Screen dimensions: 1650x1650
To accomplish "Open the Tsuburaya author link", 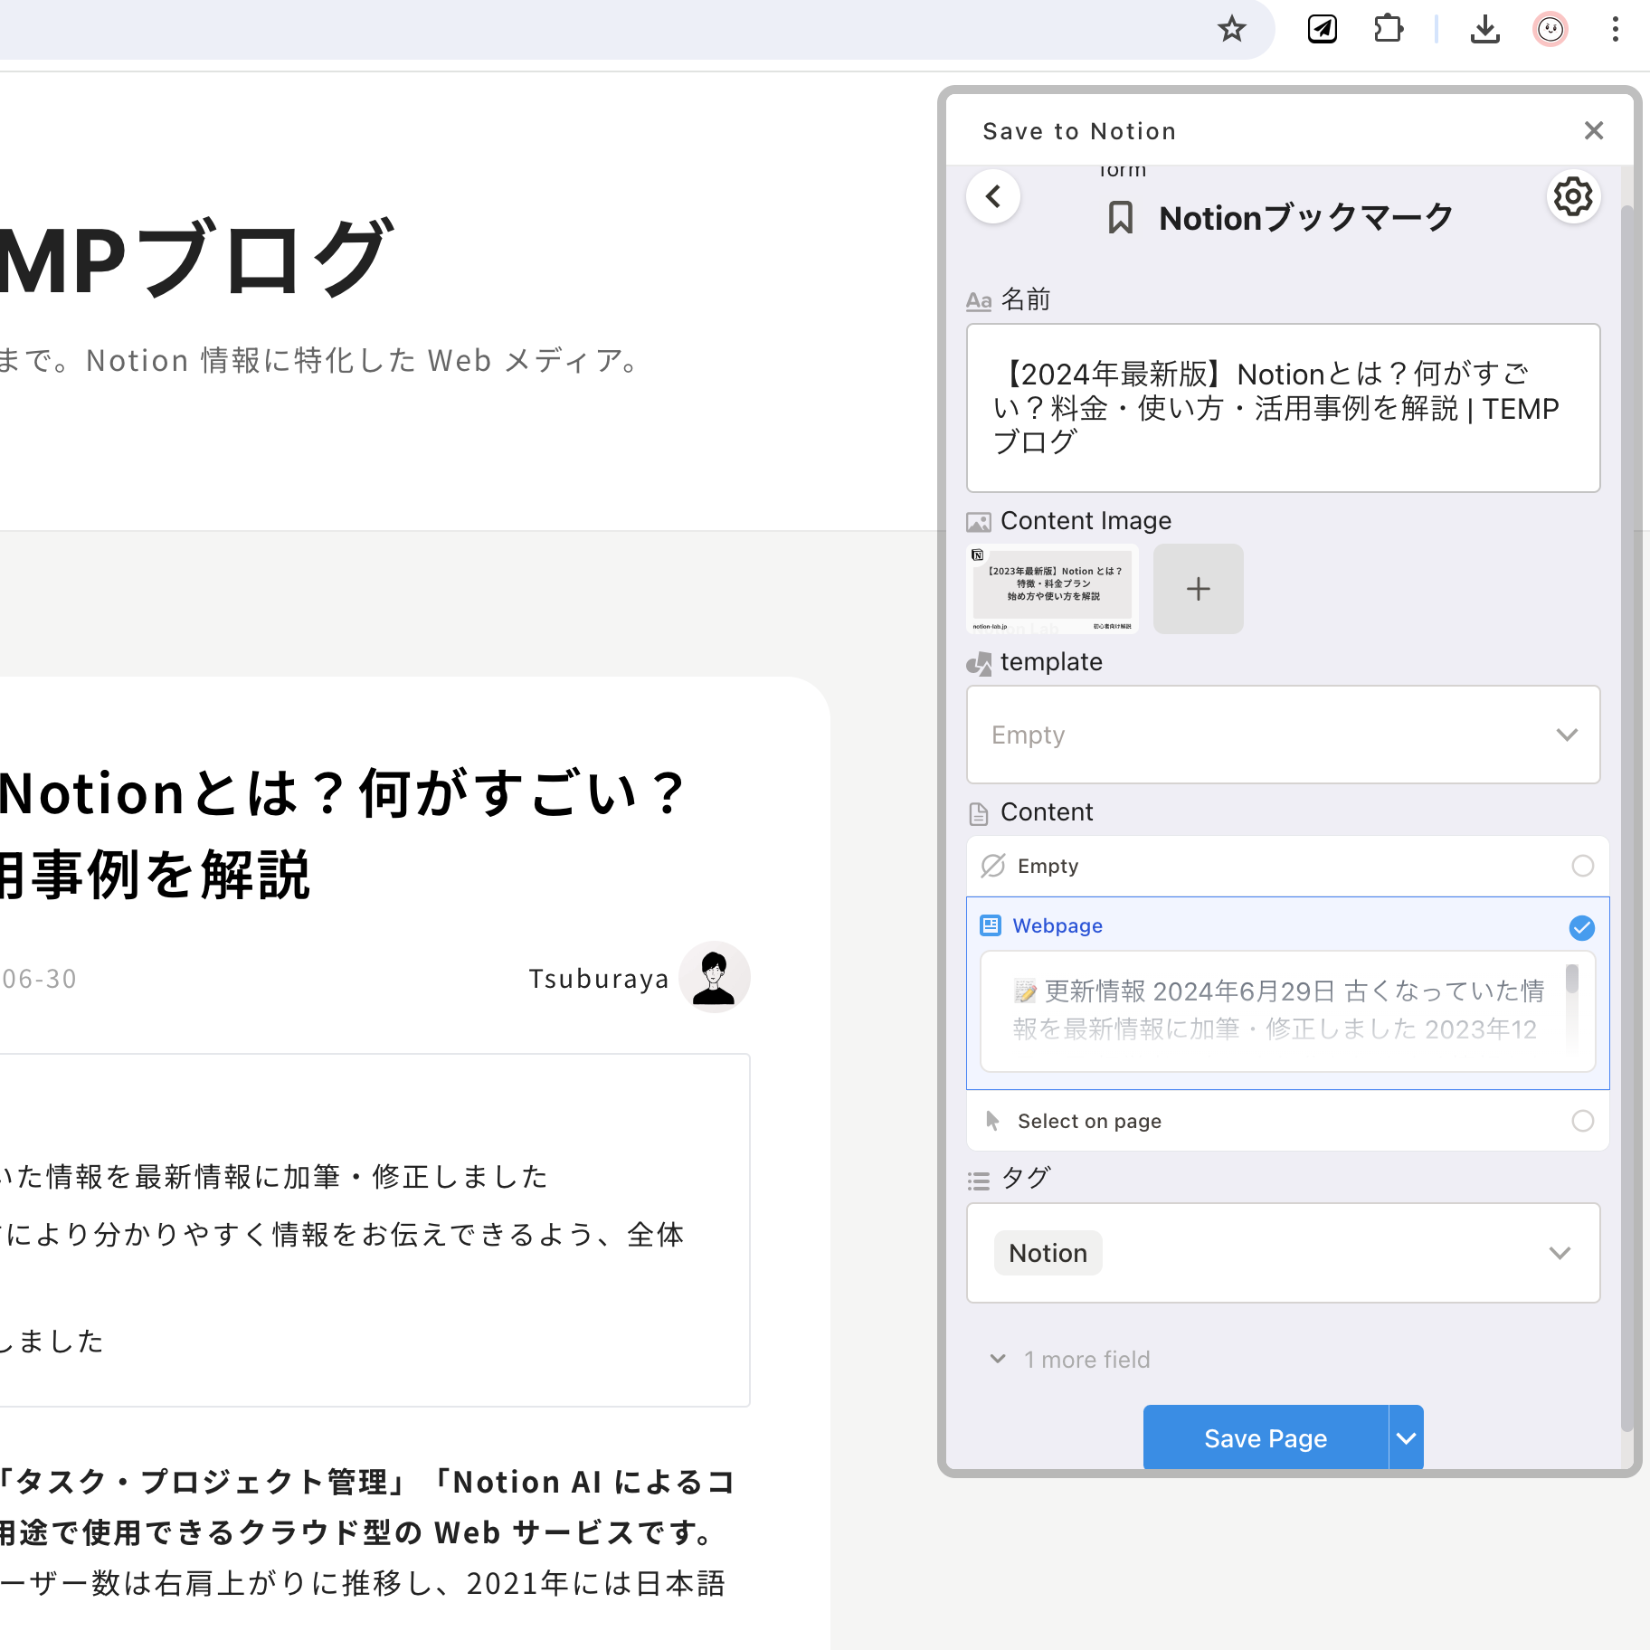I will (x=599, y=979).
